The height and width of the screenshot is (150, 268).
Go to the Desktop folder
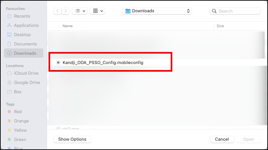[x=22, y=35]
